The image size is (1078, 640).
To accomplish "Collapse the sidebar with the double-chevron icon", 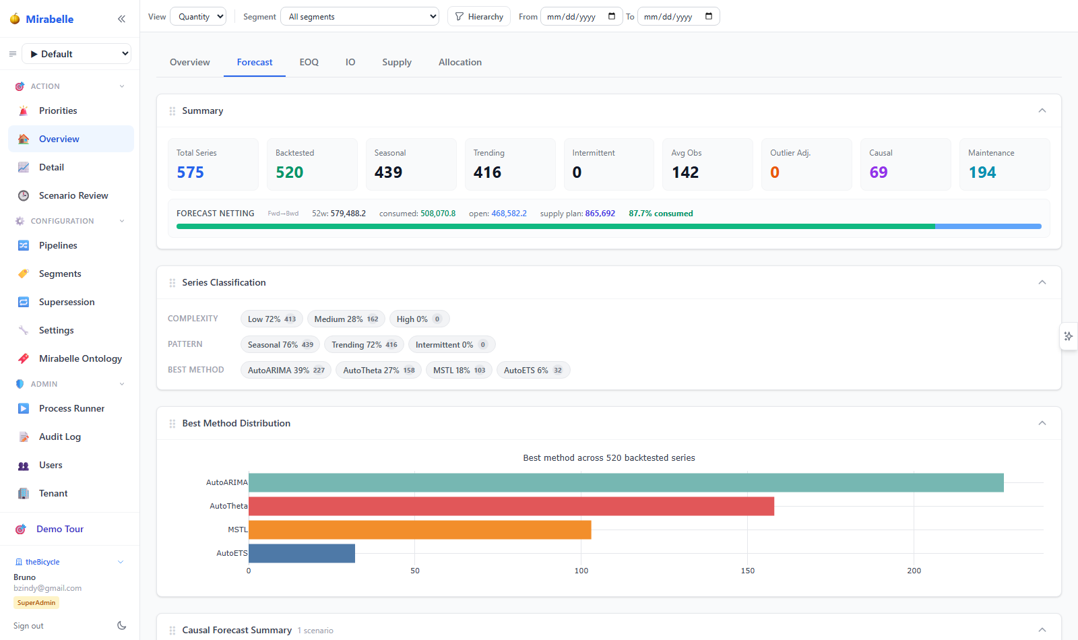I will coord(121,19).
